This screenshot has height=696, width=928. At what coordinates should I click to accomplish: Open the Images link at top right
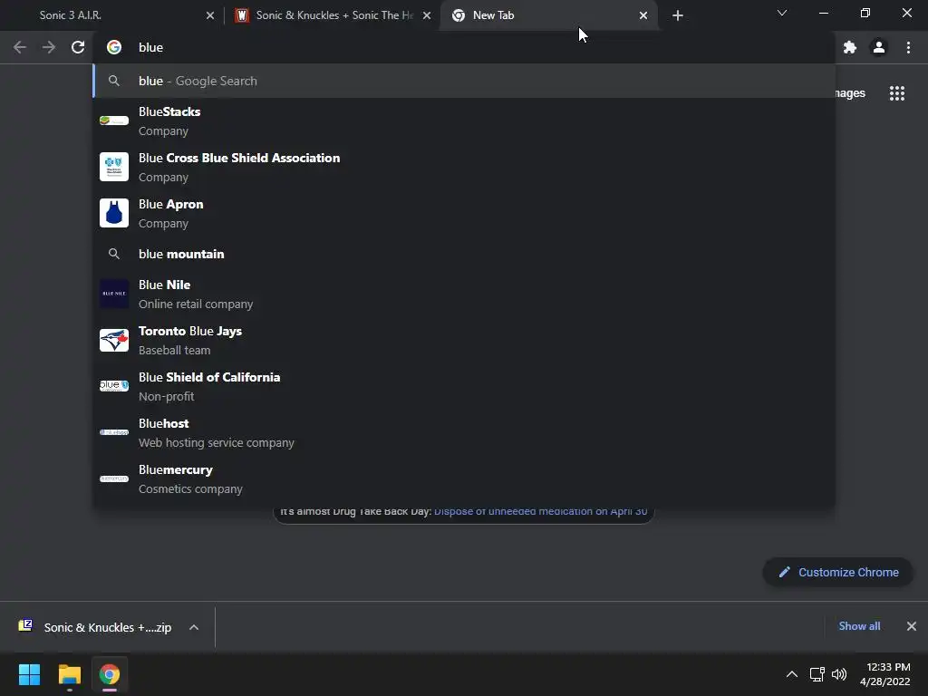click(x=850, y=93)
